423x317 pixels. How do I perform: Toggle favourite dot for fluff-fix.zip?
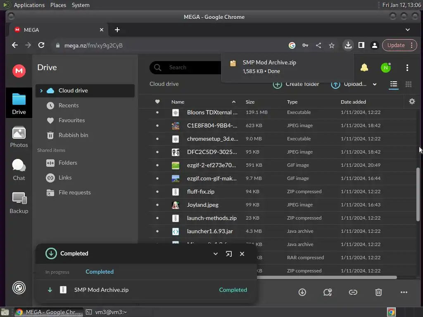157,192
